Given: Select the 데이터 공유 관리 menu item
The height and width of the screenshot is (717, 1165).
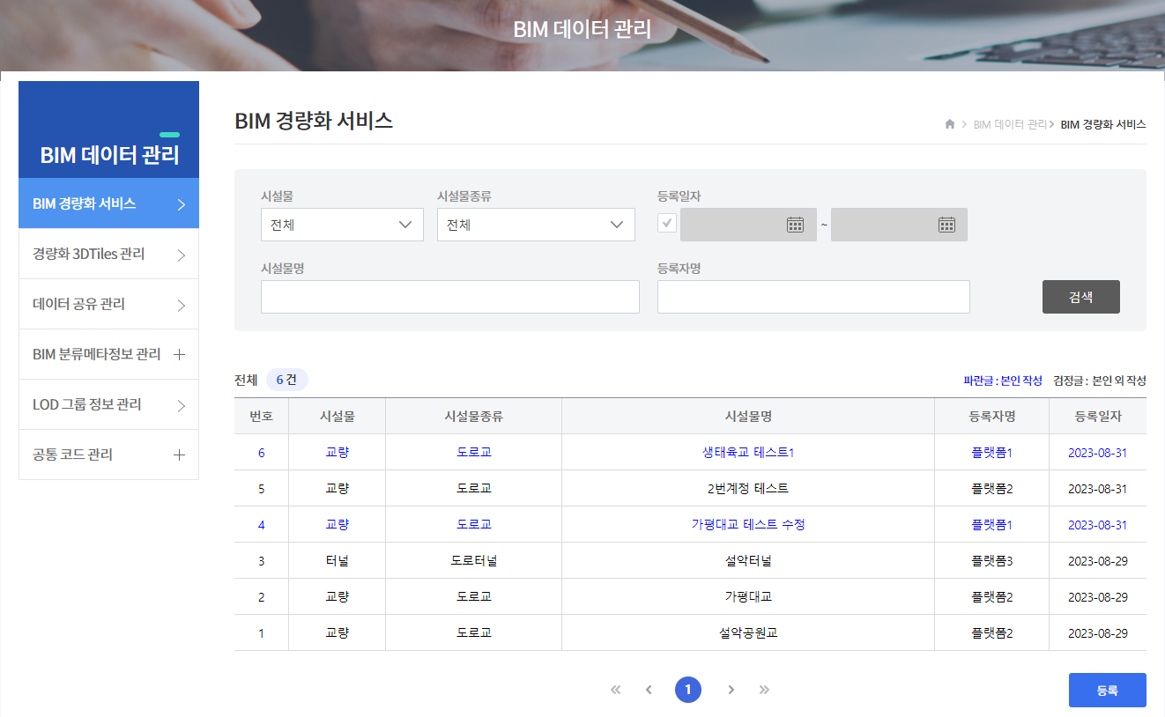Looking at the screenshot, I should 108,304.
